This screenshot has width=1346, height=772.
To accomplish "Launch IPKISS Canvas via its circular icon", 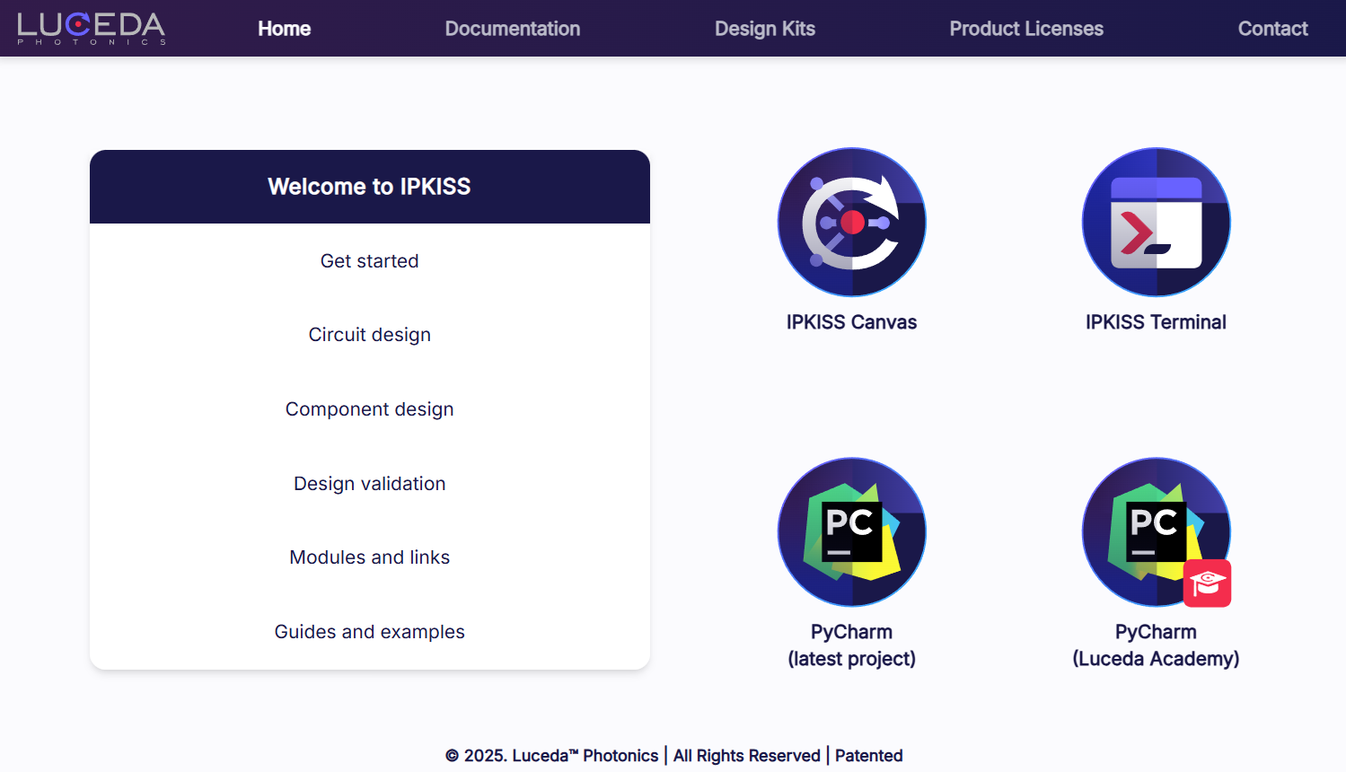I will coord(851,222).
